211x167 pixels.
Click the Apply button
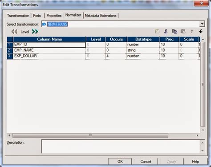click(x=171, y=161)
